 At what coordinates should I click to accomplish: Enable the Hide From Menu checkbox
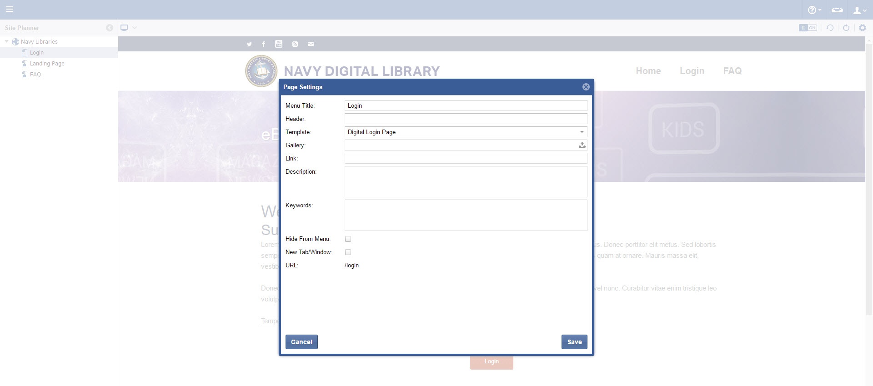[348, 239]
